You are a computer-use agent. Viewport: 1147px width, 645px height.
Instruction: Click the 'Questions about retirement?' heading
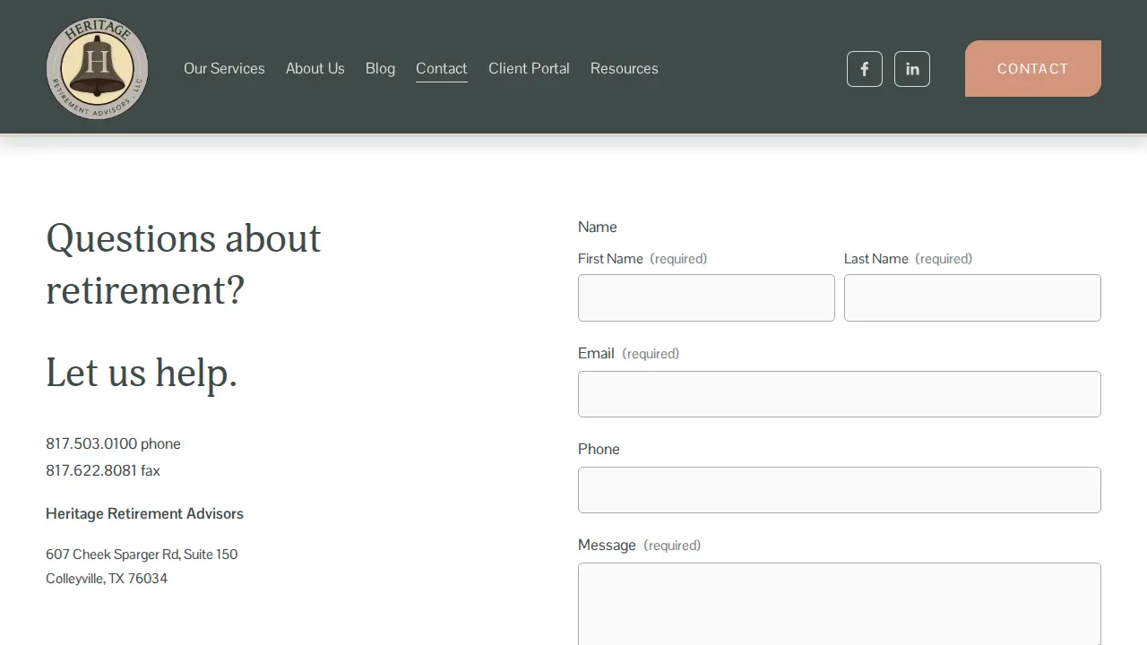(x=184, y=264)
